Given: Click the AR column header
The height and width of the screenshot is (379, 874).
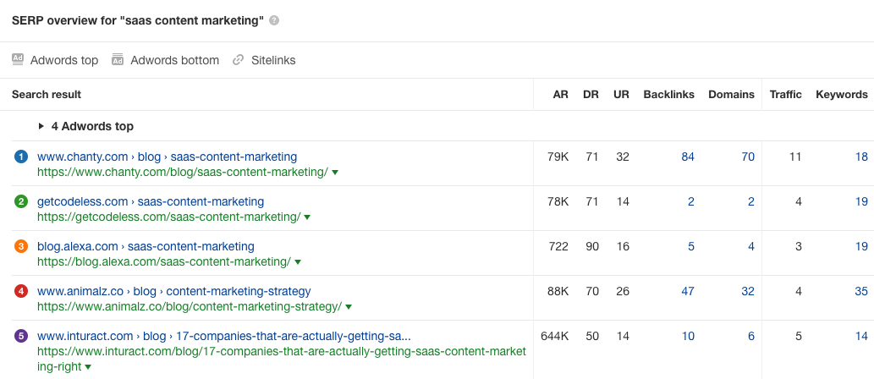Looking at the screenshot, I should click(561, 94).
